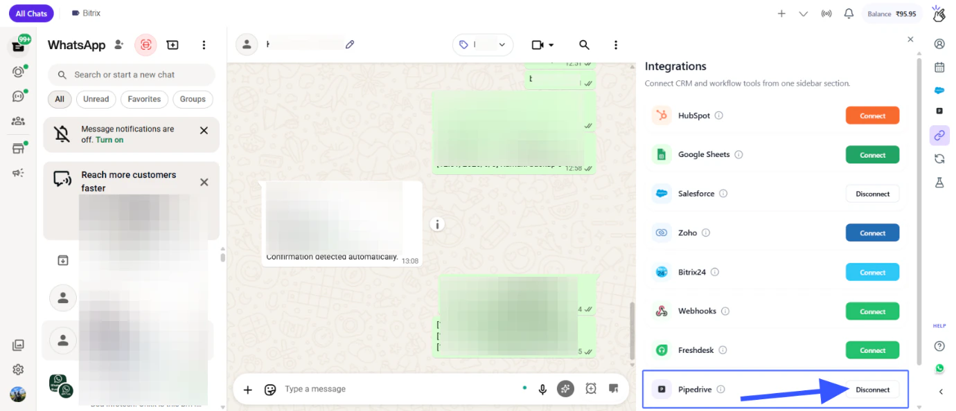Open the chat list three-dot menu

pyautogui.click(x=204, y=45)
